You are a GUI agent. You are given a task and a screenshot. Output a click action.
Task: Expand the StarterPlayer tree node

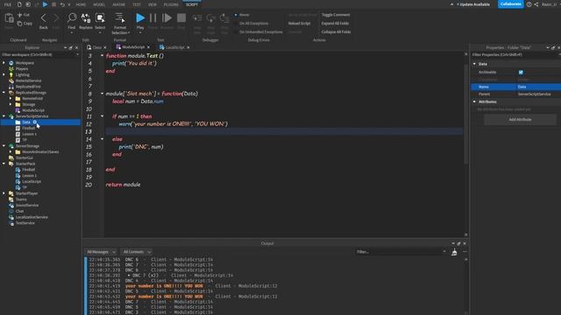click(x=4, y=193)
